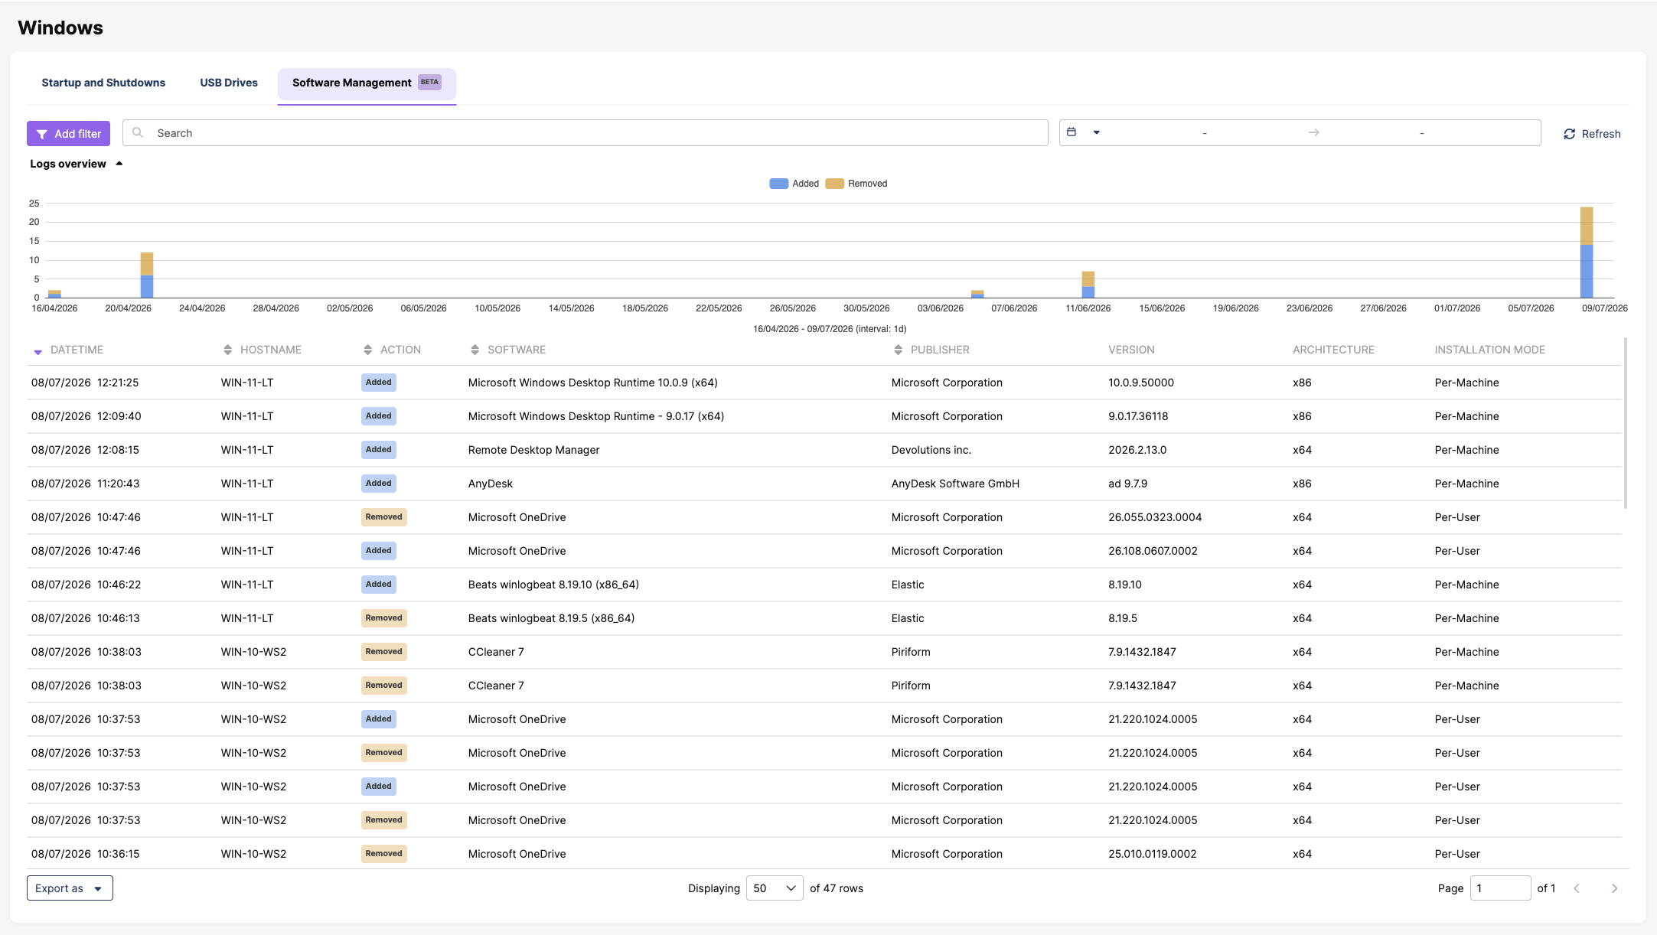Viewport: 1657px width, 935px height.
Task: Go to previous page arrow
Action: (x=1577, y=888)
